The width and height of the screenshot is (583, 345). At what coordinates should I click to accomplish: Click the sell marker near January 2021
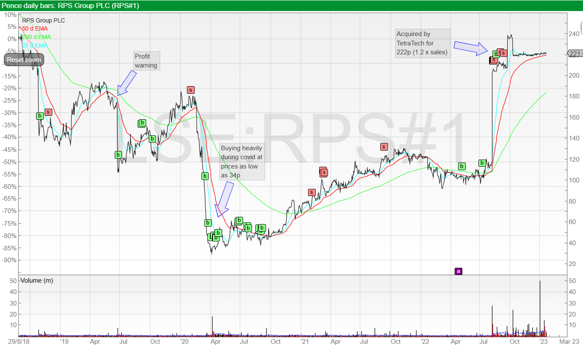click(312, 192)
